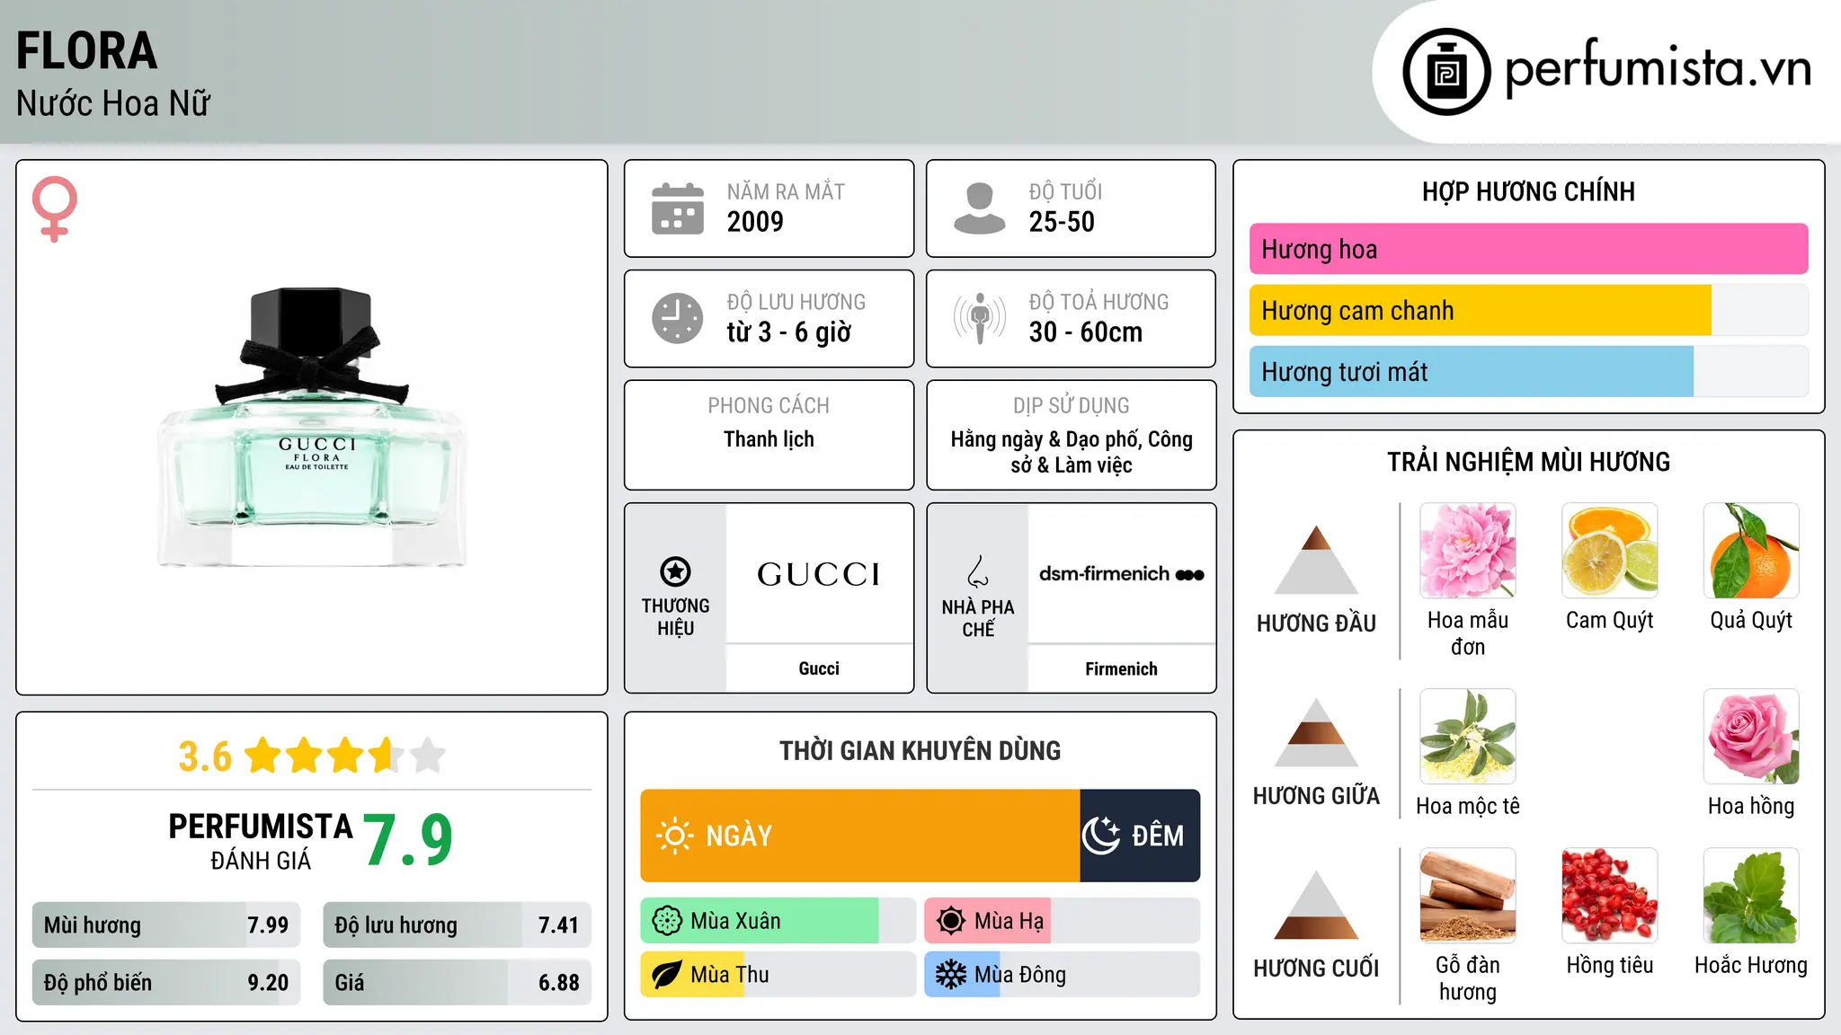Click the sillage icon beside Độ toả hương

[979, 318]
